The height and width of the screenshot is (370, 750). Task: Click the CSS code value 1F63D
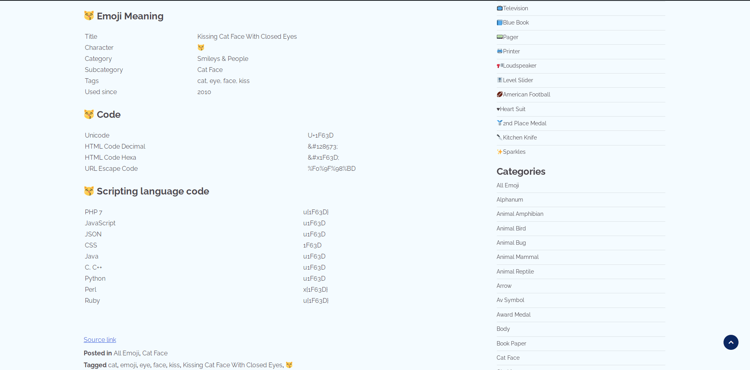[312, 245]
